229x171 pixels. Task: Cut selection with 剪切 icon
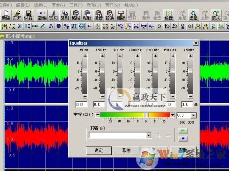[x=54, y=16]
